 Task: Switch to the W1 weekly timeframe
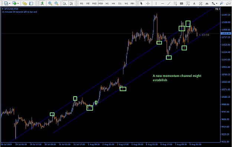click(126, 3)
